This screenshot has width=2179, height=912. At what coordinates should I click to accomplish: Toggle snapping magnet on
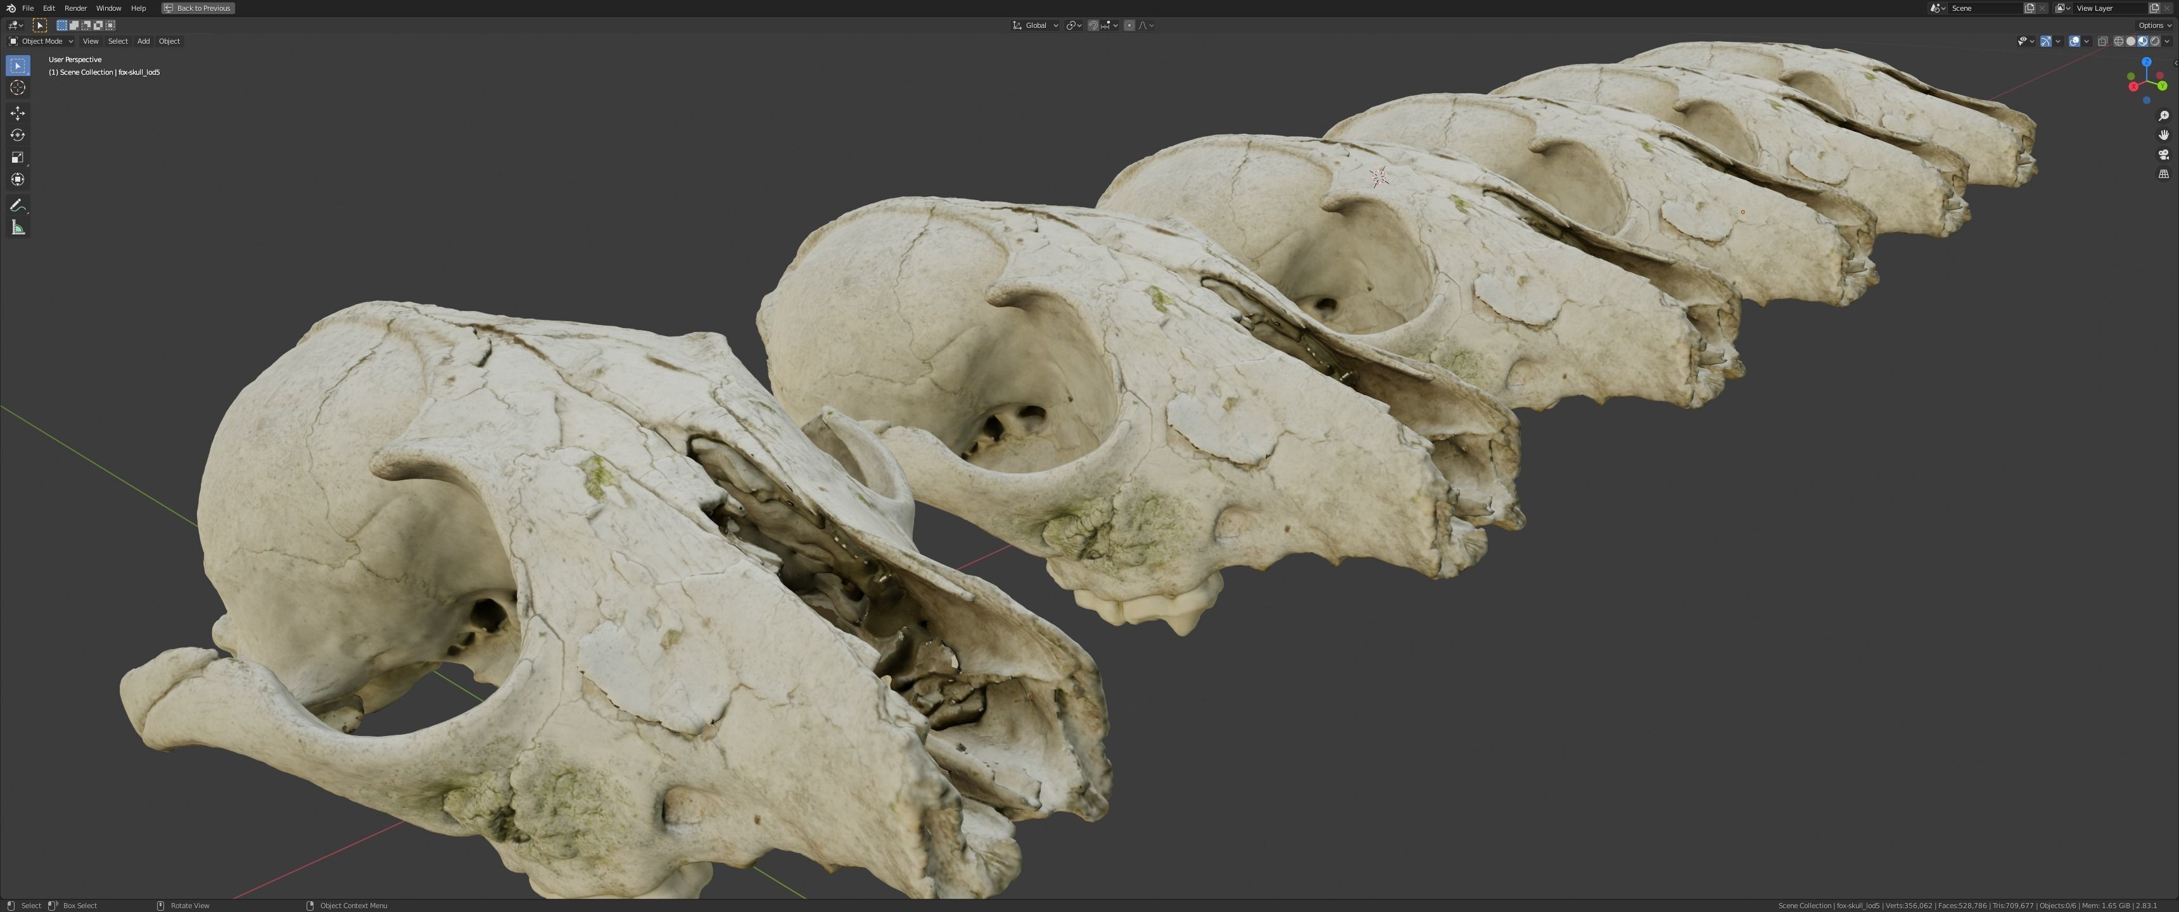click(1094, 25)
